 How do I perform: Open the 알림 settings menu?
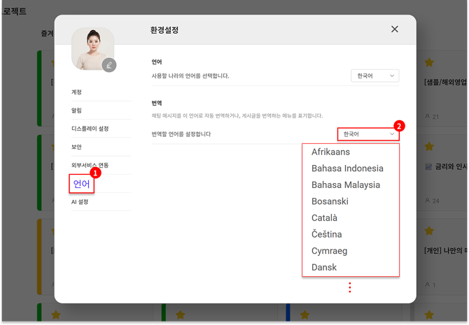tap(77, 110)
